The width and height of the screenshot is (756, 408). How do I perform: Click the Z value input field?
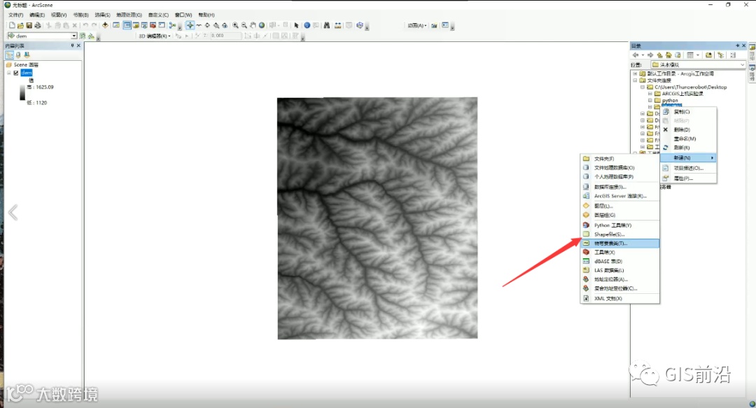225,36
